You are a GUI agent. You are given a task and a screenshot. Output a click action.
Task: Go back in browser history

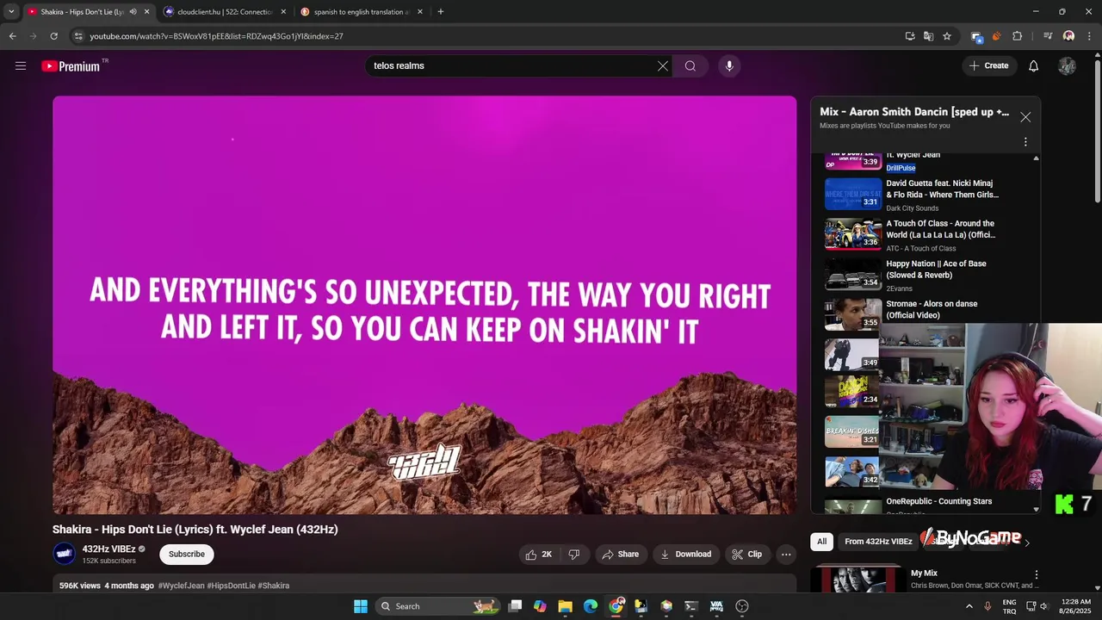coord(12,36)
